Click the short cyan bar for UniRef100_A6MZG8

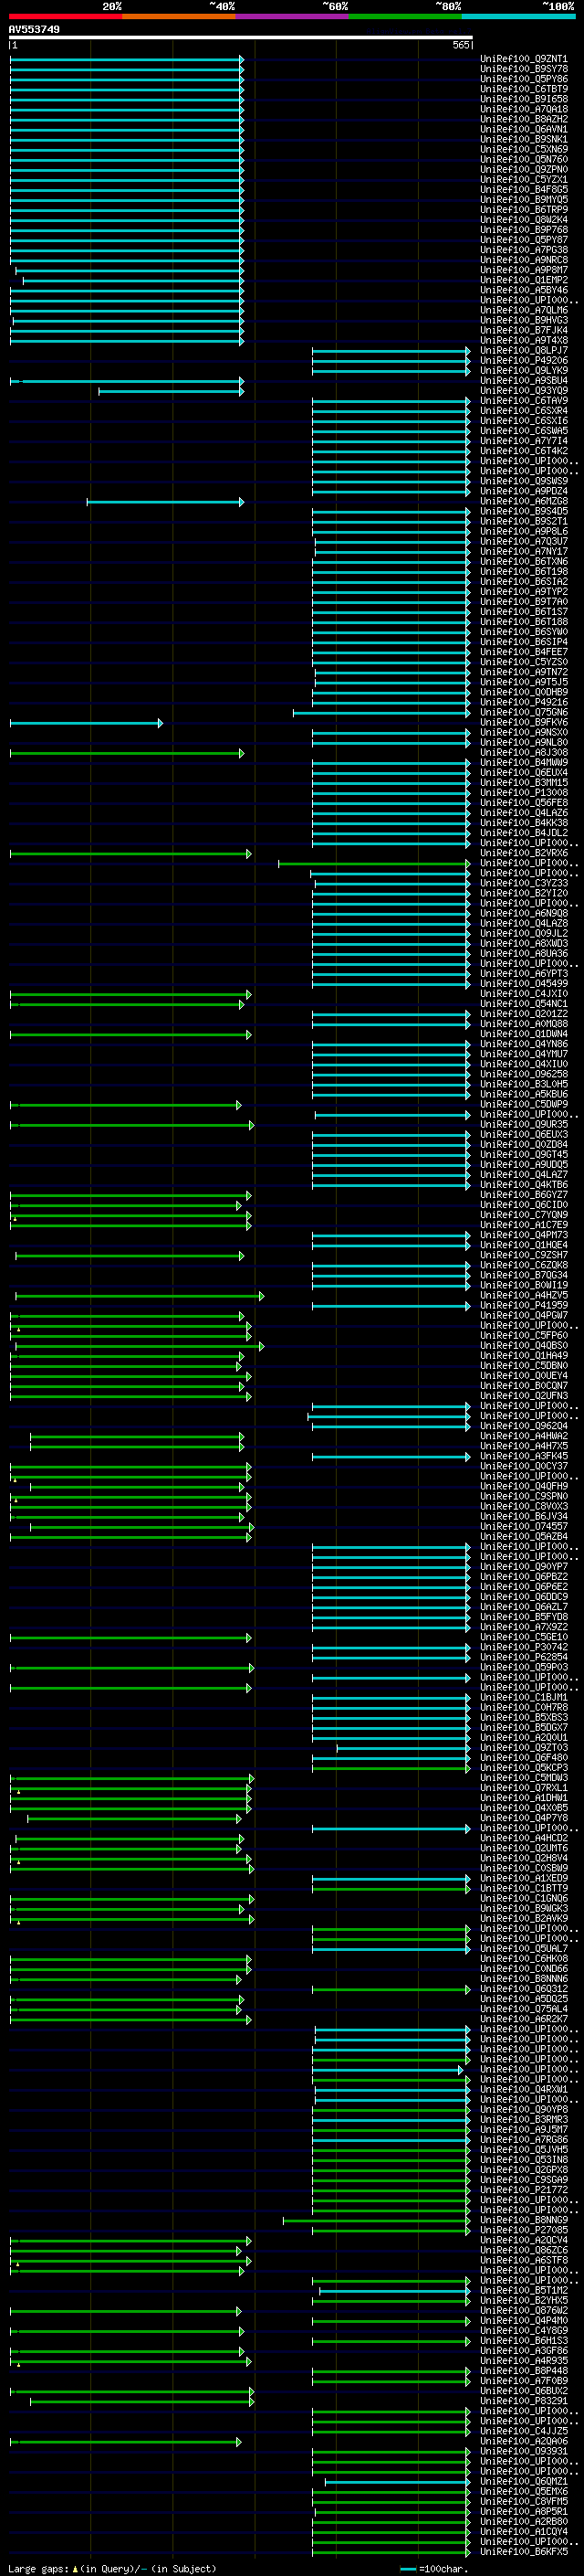[x=165, y=502]
